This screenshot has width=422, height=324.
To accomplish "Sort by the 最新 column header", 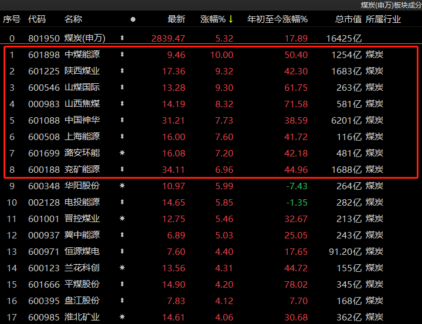I will (176, 19).
